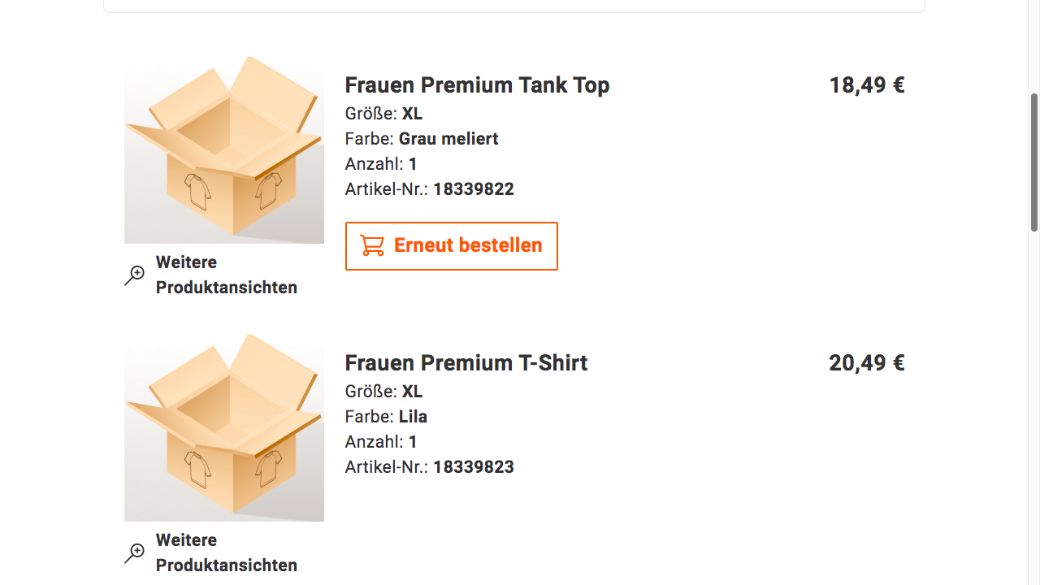Click the Grau meliert color label
This screenshot has width=1040, height=585.
448,139
